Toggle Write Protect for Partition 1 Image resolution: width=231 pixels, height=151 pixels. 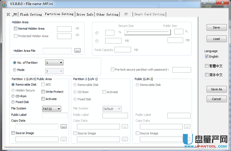tap(43, 92)
